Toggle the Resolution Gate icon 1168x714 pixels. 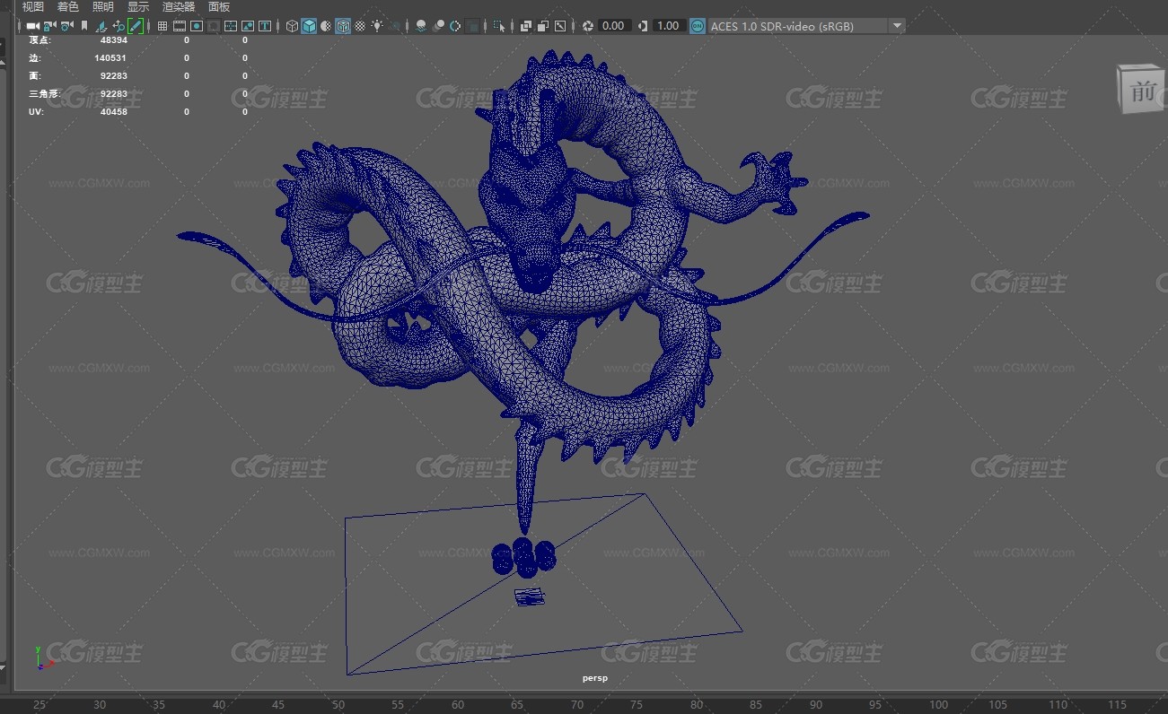click(197, 26)
